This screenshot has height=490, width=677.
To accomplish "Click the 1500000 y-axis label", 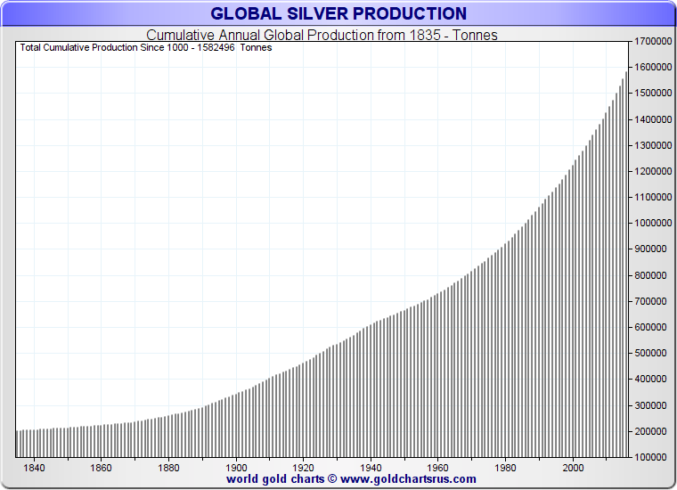I will pyautogui.click(x=653, y=93).
